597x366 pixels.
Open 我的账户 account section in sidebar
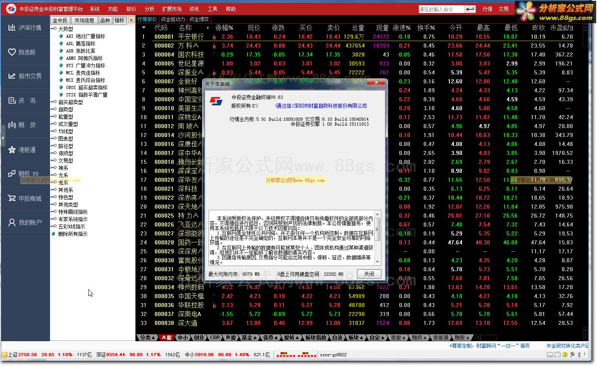point(25,222)
